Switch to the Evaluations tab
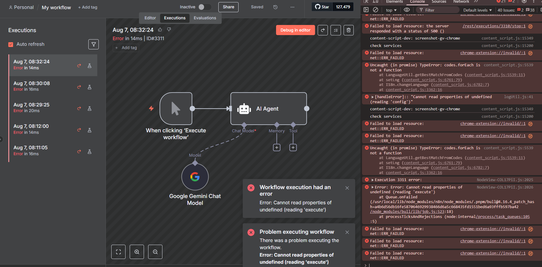Screen dimensions: 542x267 point(205,18)
